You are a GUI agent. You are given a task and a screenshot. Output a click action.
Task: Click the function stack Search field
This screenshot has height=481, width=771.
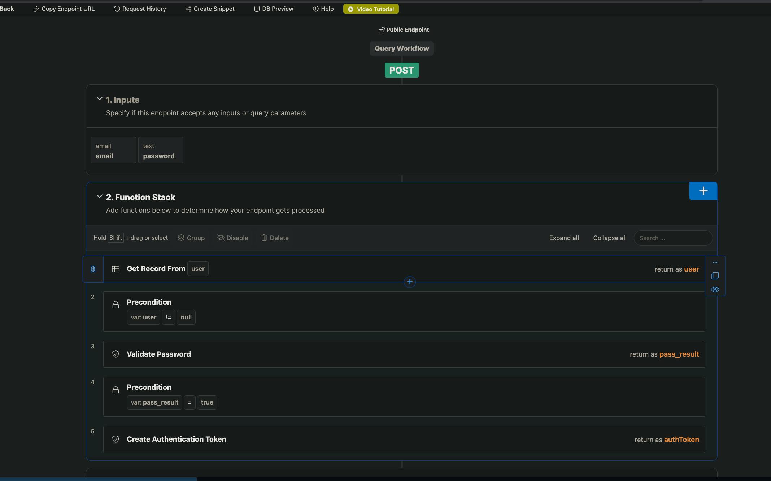click(673, 238)
